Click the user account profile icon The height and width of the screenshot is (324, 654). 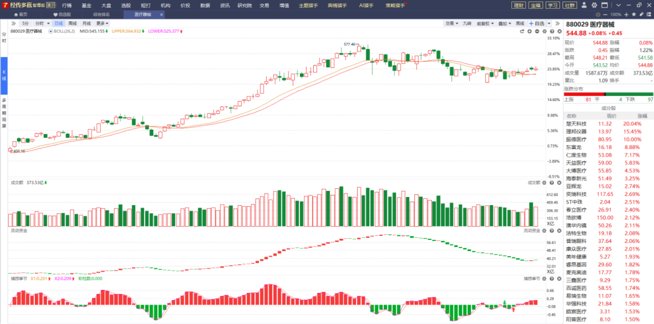point(584,5)
